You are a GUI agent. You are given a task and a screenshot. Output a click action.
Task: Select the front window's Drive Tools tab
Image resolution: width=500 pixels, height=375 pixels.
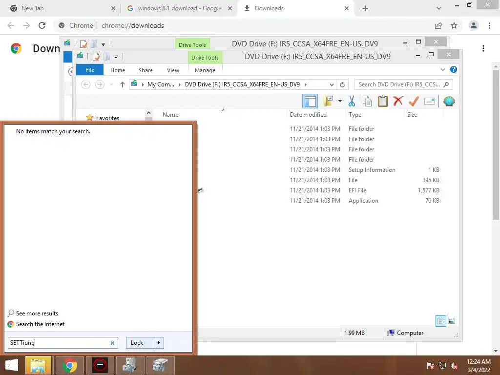205,58
